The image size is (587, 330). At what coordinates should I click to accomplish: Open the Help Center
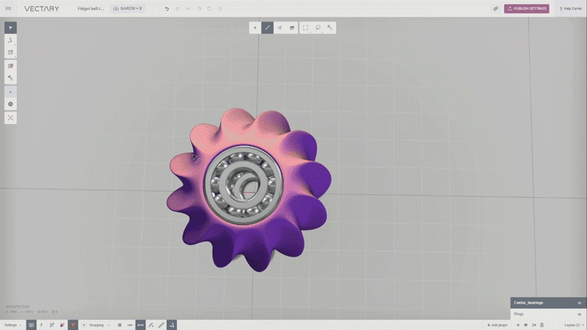pyautogui.click(x=570, y=9)
